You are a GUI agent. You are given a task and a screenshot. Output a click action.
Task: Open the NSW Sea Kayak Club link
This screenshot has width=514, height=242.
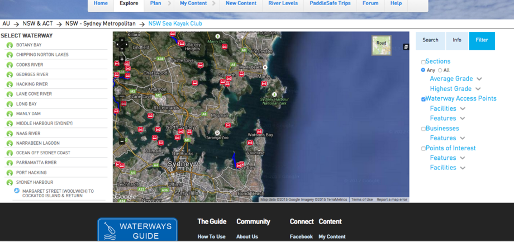175,23
